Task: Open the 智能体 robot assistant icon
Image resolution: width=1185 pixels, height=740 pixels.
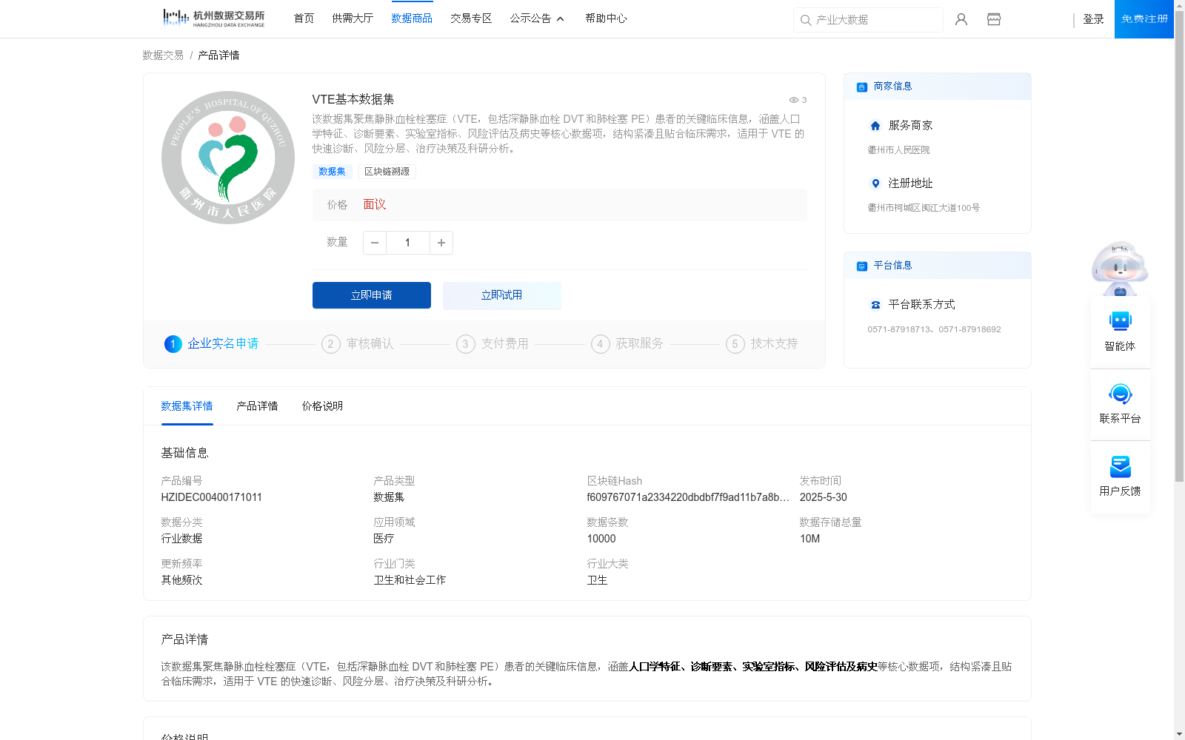Action: click(1121, 321)
